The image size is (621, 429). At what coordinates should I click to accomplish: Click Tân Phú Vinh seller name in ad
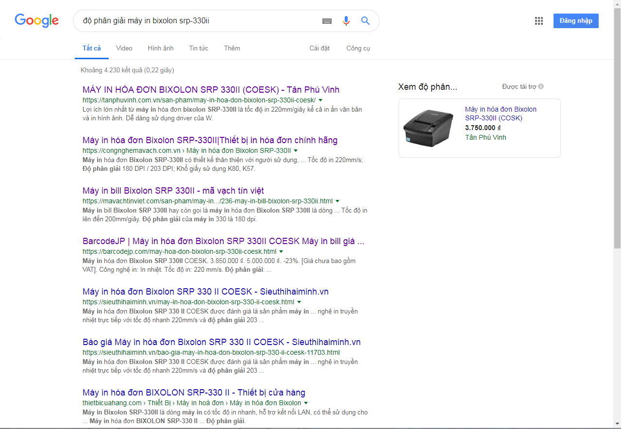[x=486, y=137]
